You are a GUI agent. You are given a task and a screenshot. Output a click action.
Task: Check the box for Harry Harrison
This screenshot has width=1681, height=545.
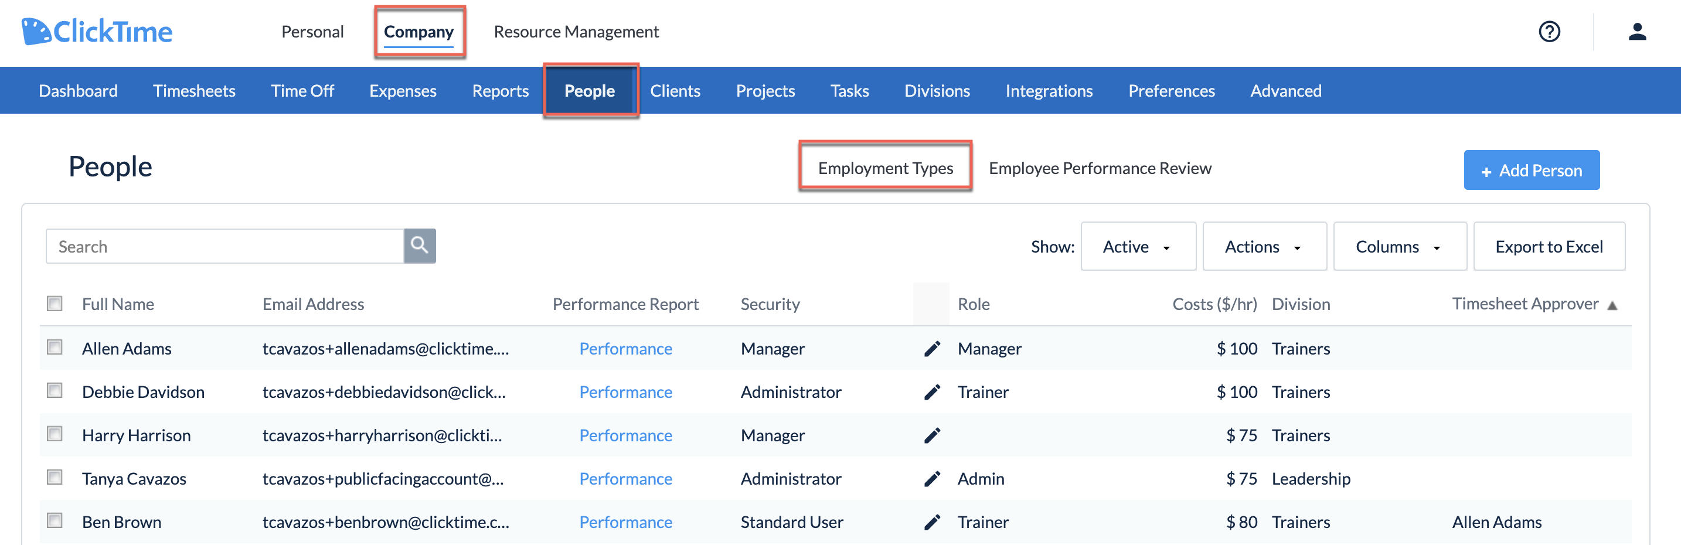55,434
